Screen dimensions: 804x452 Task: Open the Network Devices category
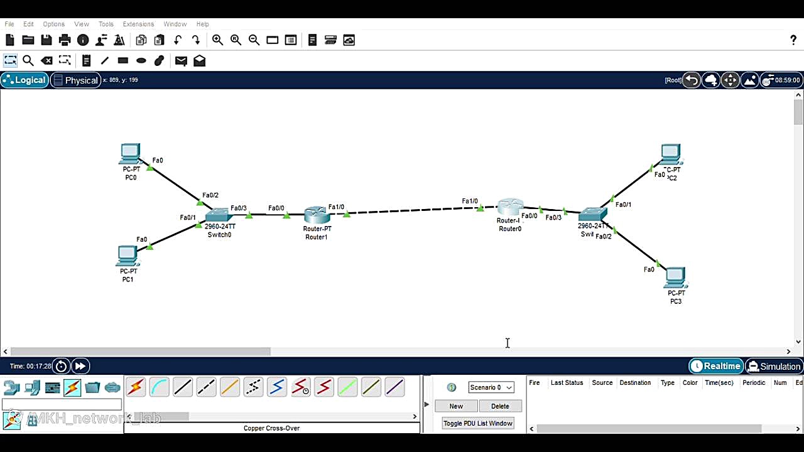(12, 387)
